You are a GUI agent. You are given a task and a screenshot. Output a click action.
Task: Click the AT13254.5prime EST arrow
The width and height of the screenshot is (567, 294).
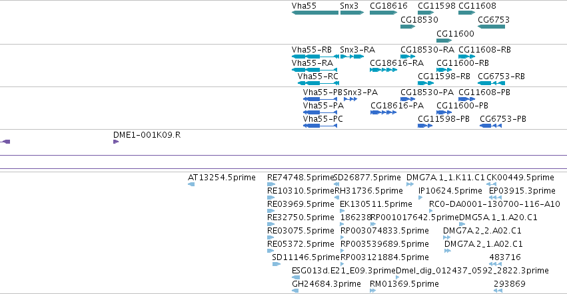pyautogui.click(x=191, y=184)
